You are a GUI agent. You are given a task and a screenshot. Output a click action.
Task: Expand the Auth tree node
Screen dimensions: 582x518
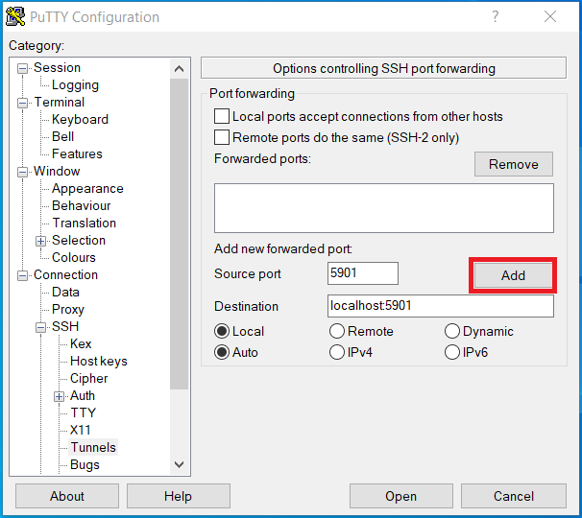point(60,396)
